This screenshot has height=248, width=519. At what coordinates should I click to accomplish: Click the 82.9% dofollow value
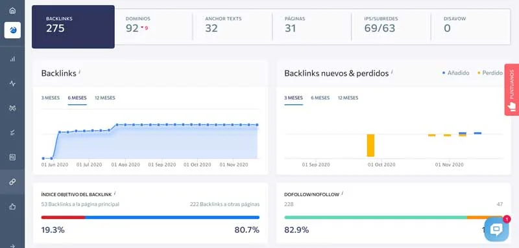click(296, 230)
